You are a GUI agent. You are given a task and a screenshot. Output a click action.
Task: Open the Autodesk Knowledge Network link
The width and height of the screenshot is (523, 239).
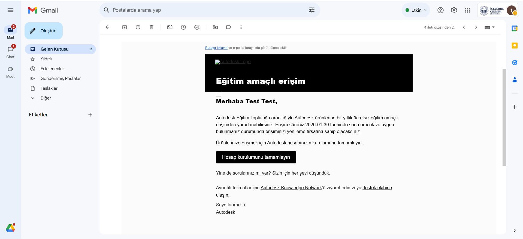[291, 188]
